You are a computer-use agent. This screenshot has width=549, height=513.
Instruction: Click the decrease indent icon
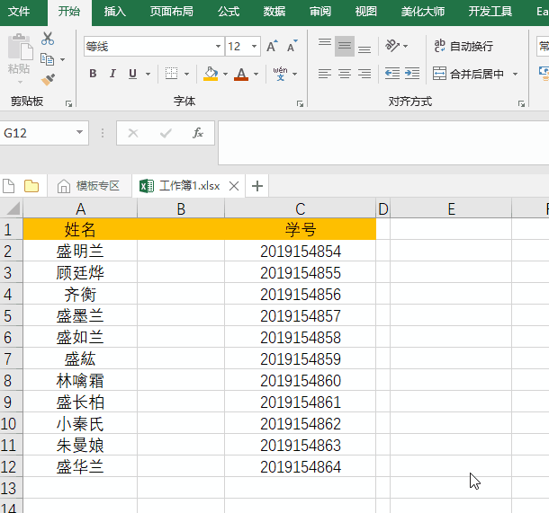[x=392, y=74]
